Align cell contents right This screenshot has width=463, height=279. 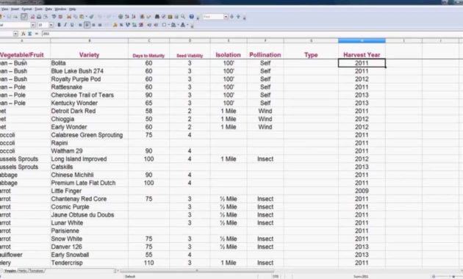point(93,25)
